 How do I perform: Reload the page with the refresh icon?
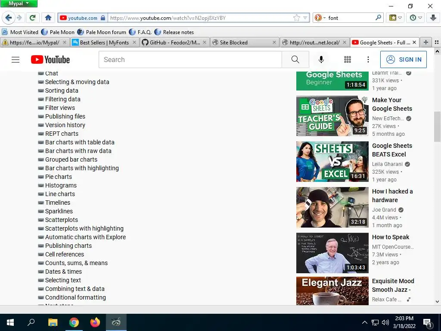click(x=32, y=18)
